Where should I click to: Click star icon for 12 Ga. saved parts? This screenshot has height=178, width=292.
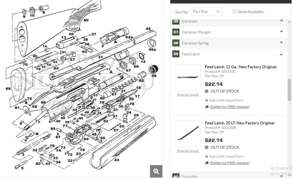click(207, 100)
